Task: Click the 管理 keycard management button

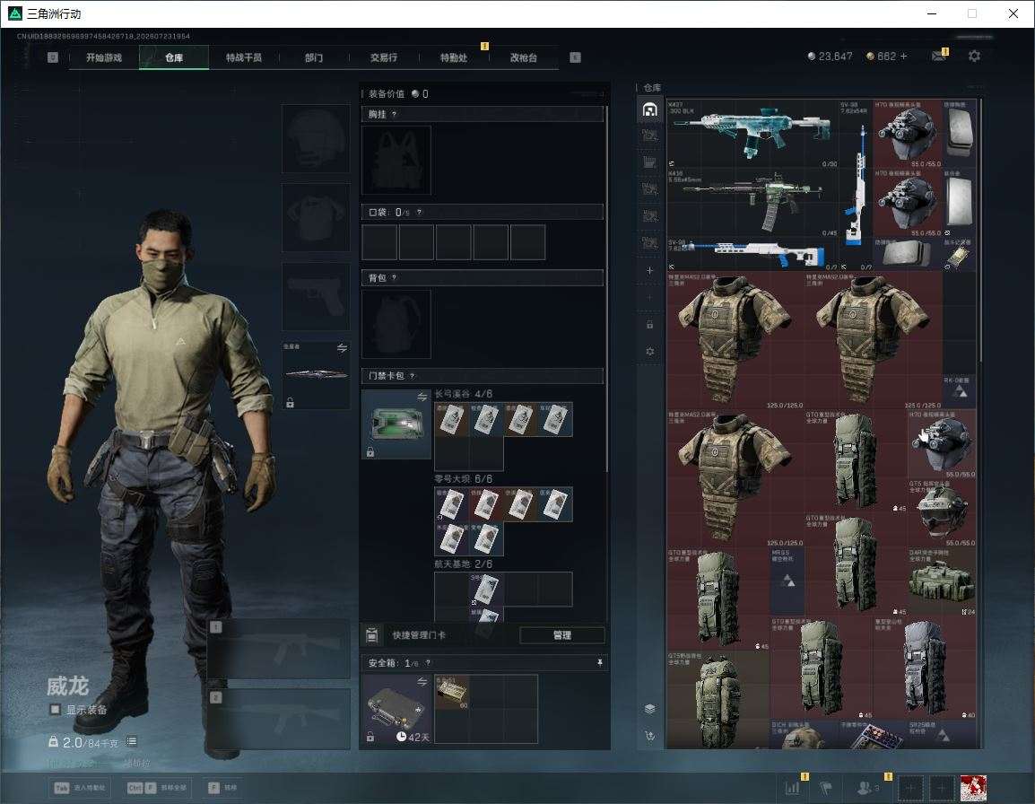Action: tap(561, 635)
